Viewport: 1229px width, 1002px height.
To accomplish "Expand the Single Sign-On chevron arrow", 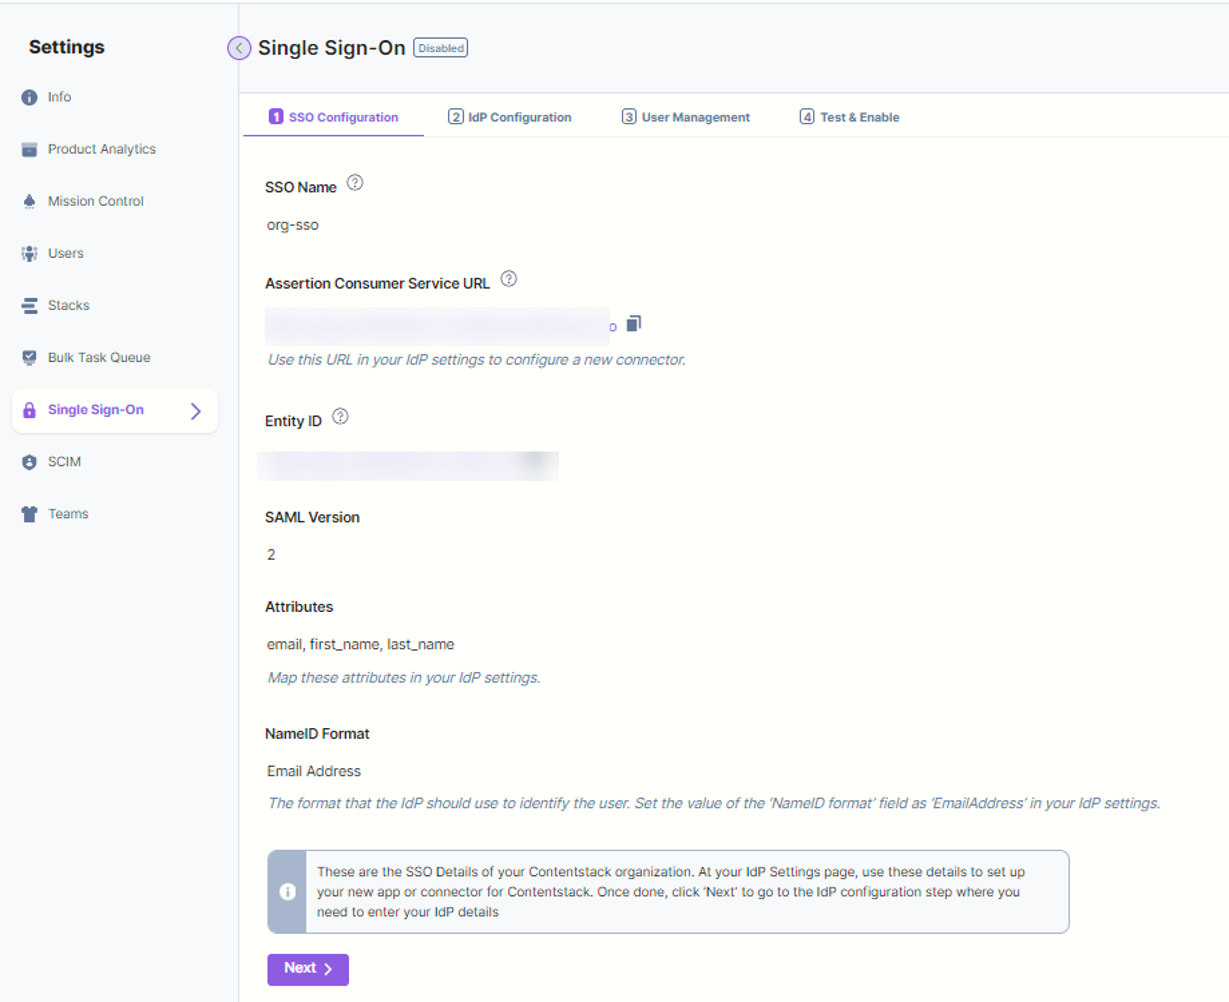I will (196, 411).
